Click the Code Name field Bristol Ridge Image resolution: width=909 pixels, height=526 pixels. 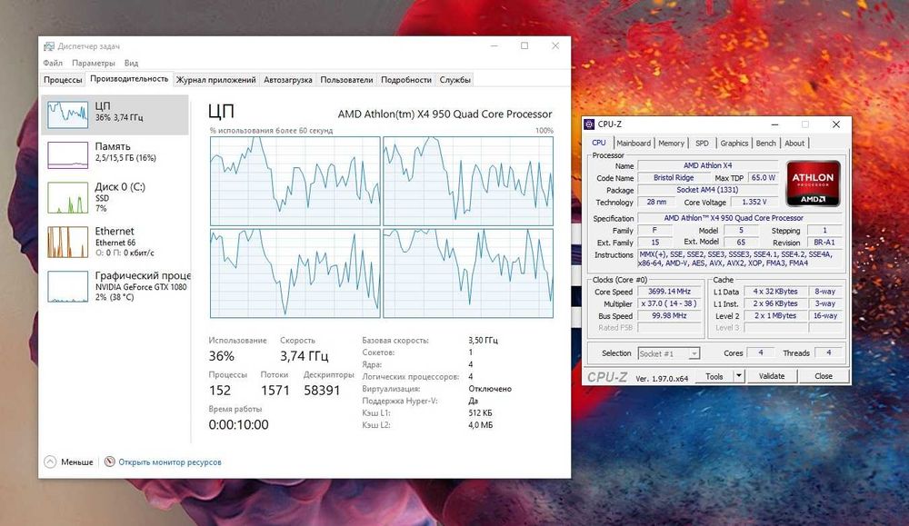point(673,178)
